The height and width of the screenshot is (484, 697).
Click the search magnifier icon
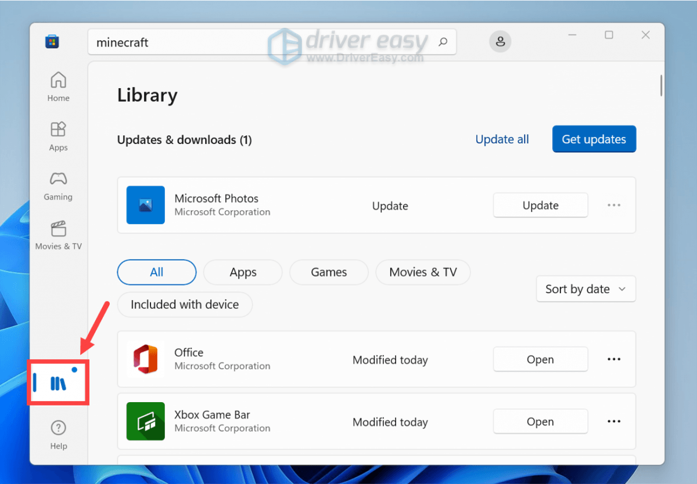pyautogui.click(x=443, y=42)
